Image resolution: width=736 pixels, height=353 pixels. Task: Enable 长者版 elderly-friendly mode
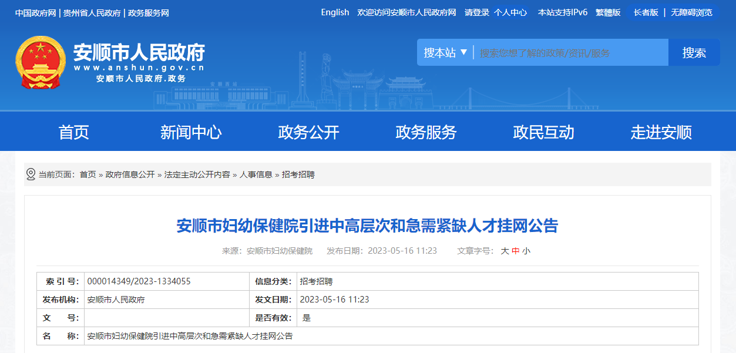(x=646, y=12)
